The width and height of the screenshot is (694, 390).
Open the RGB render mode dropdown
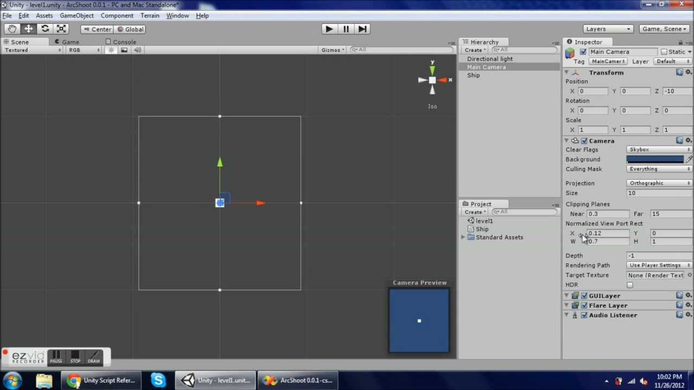tap(83, 50)
